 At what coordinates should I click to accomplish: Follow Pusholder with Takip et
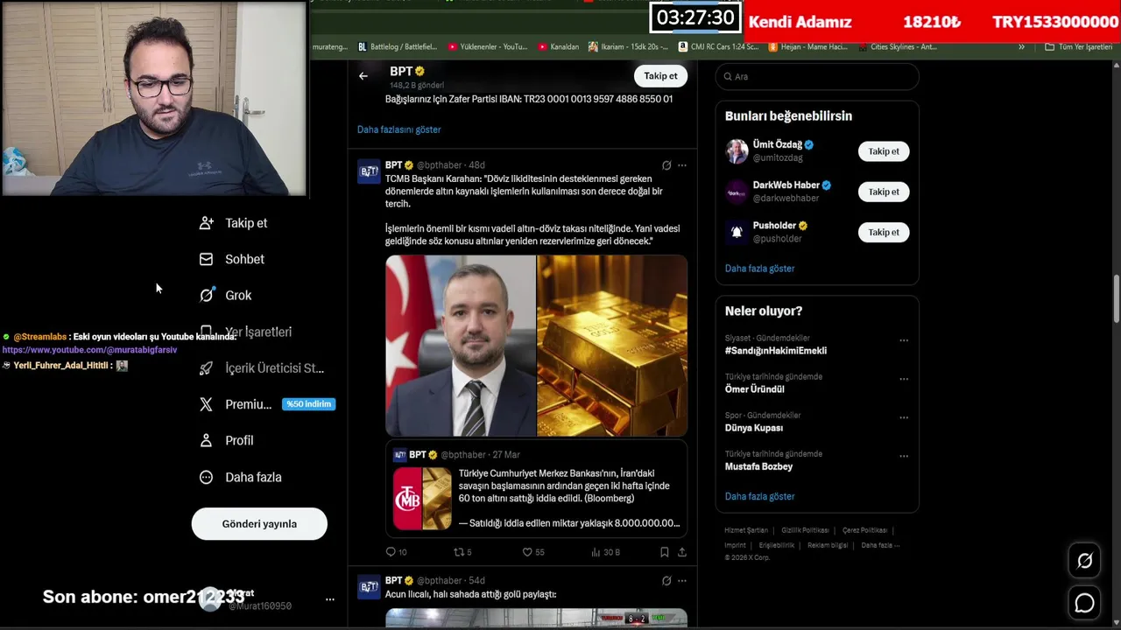click(x=884, y=232)
